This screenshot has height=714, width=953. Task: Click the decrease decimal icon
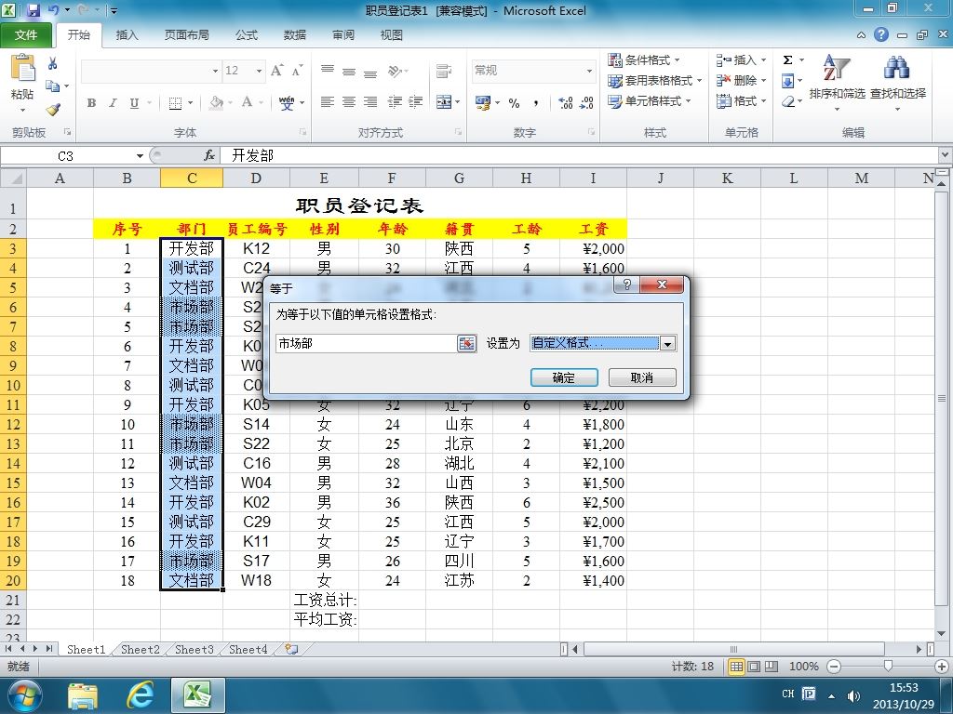click(x=586, y=103)
